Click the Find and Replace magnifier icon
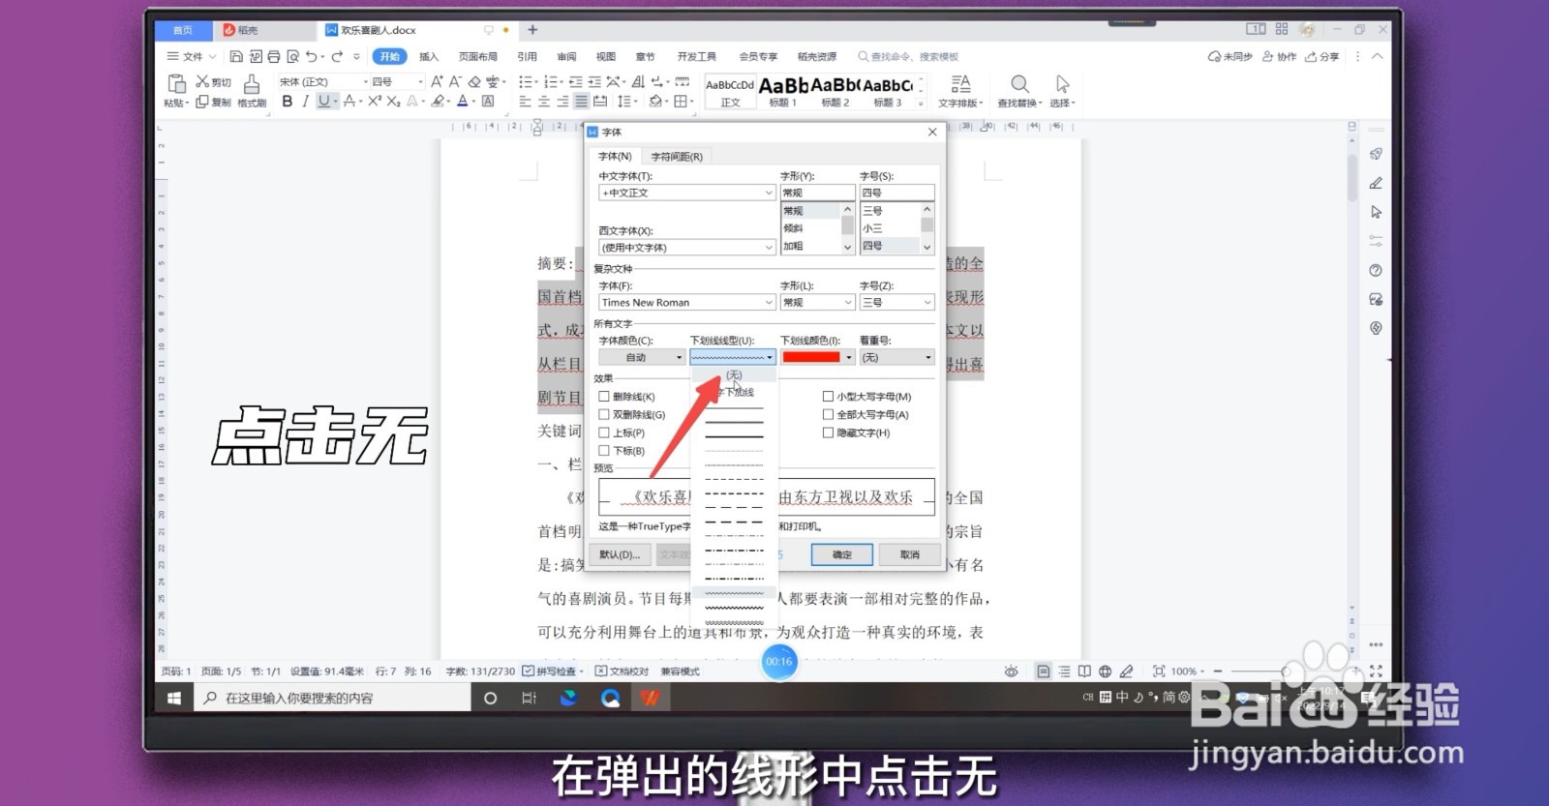The height and width of the screenshot is (806, 1549). [x=1019, y=84]
